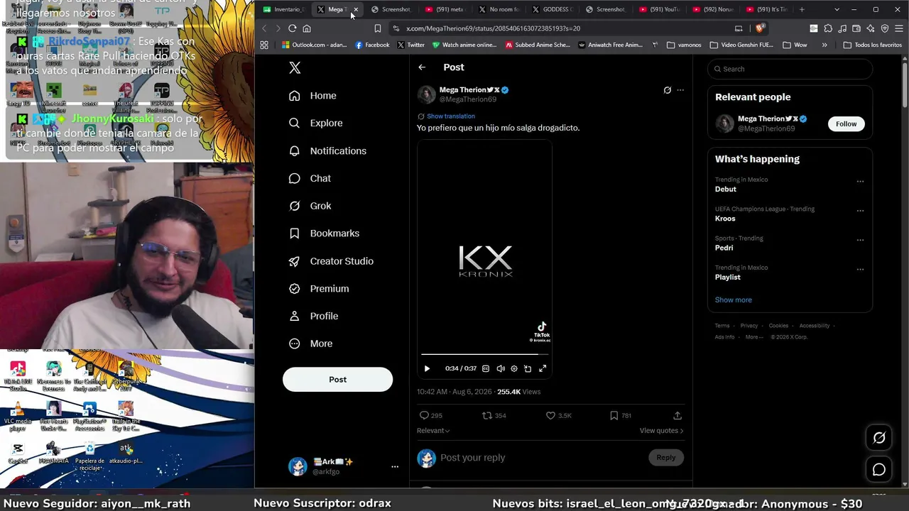Open the browser hamburger menu

click(898, 28)
